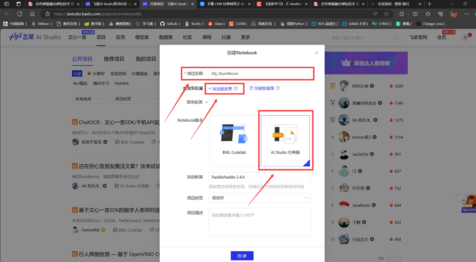
Task: Click the 添加数据集 link
Action: [x=221, y=89]
